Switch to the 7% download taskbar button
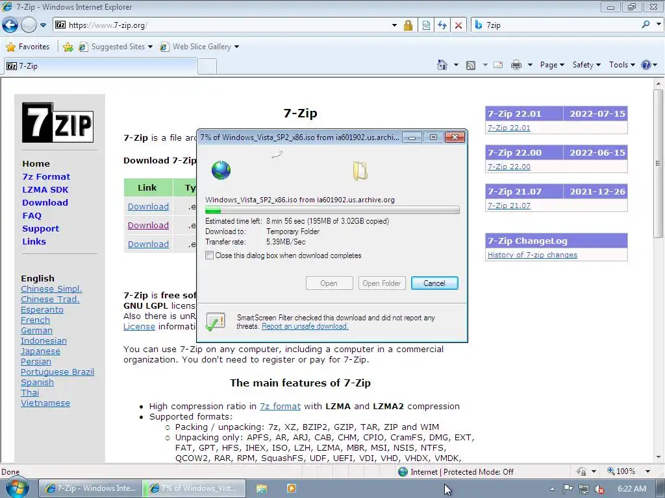 [x=194, y=488]
